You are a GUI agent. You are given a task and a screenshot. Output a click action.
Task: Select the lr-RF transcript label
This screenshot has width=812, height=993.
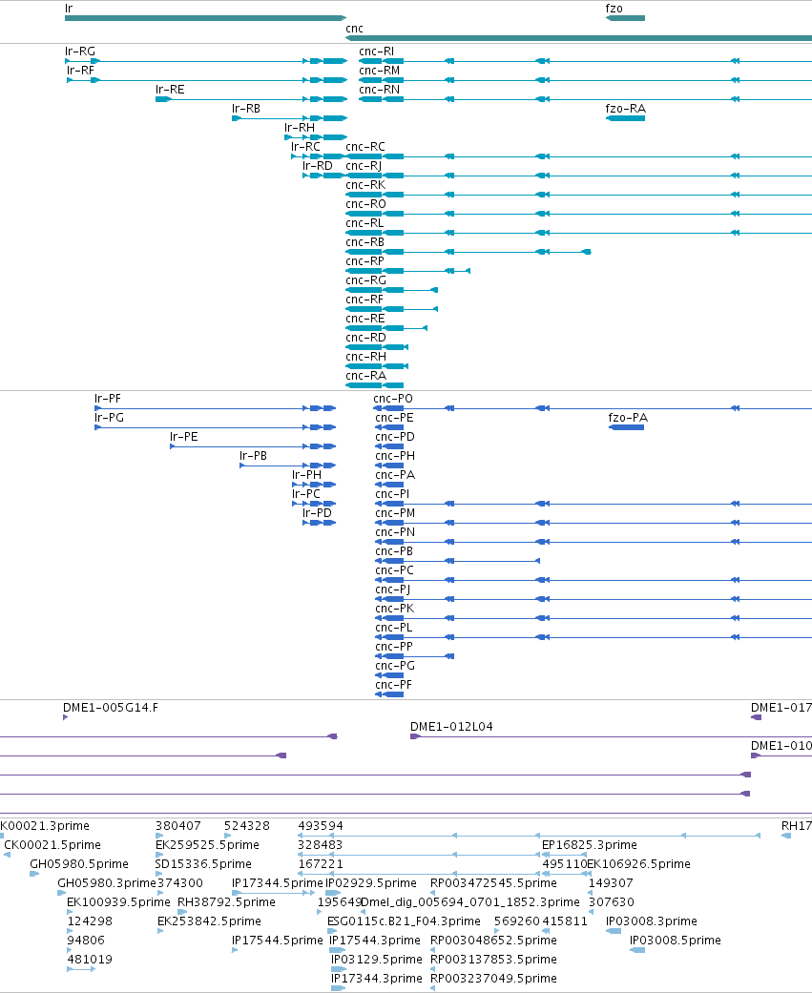[80, 71]
